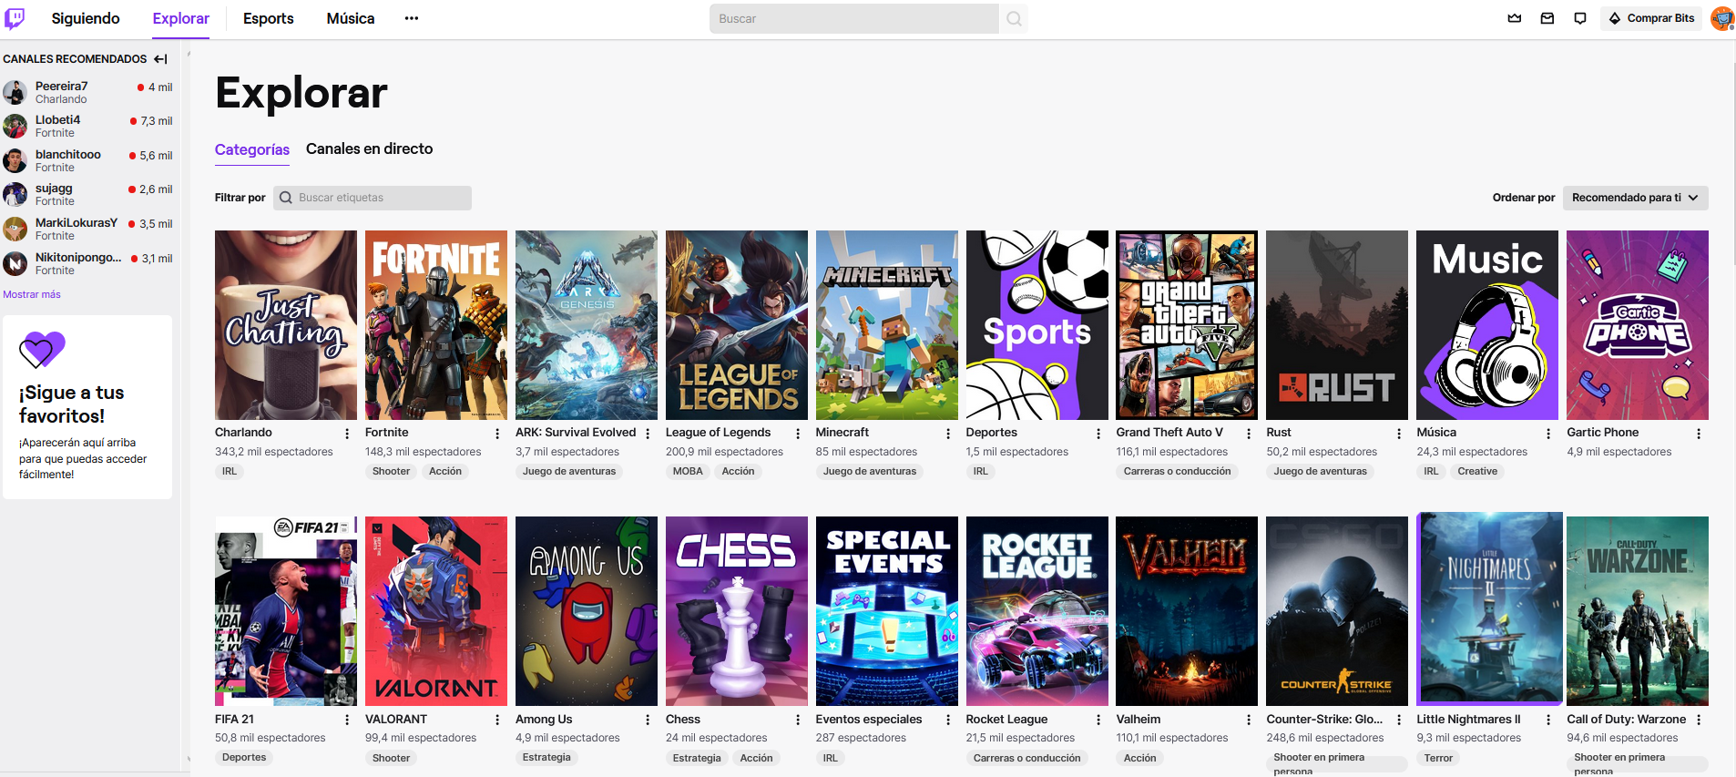Open options menu for Grand Theft Auto V
The image size is (1736, 777).
click(1249, 434)
